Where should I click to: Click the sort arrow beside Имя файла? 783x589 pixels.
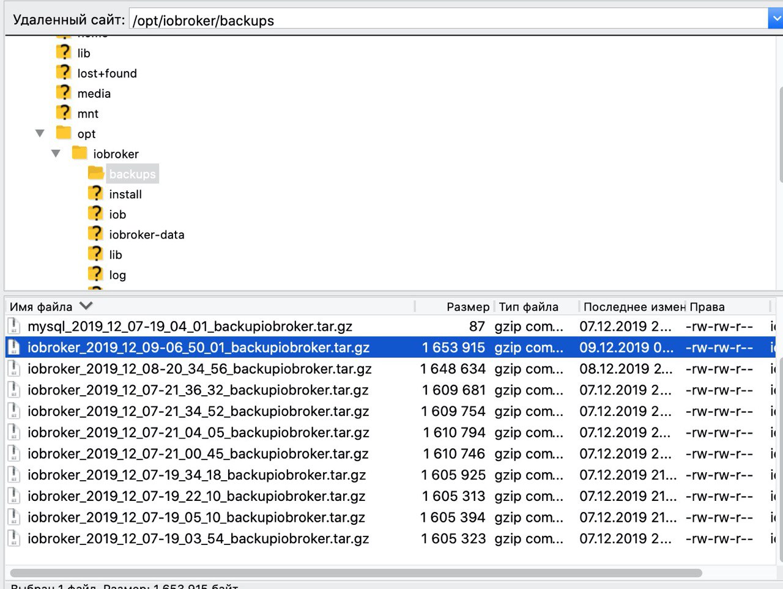(x=86, y=306)
